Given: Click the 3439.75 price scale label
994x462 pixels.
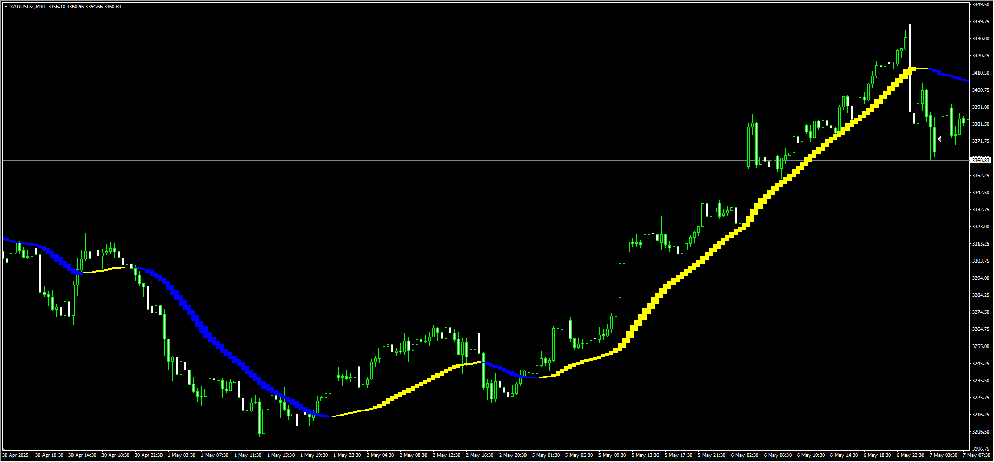Looking at the screenshot, I should point(981,22).
